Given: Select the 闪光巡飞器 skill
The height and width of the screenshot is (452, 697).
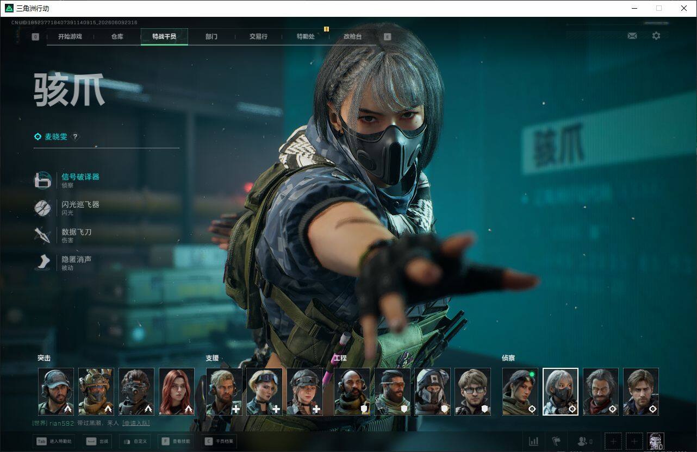Looking at the screenshot, I should tap(67, 208).
